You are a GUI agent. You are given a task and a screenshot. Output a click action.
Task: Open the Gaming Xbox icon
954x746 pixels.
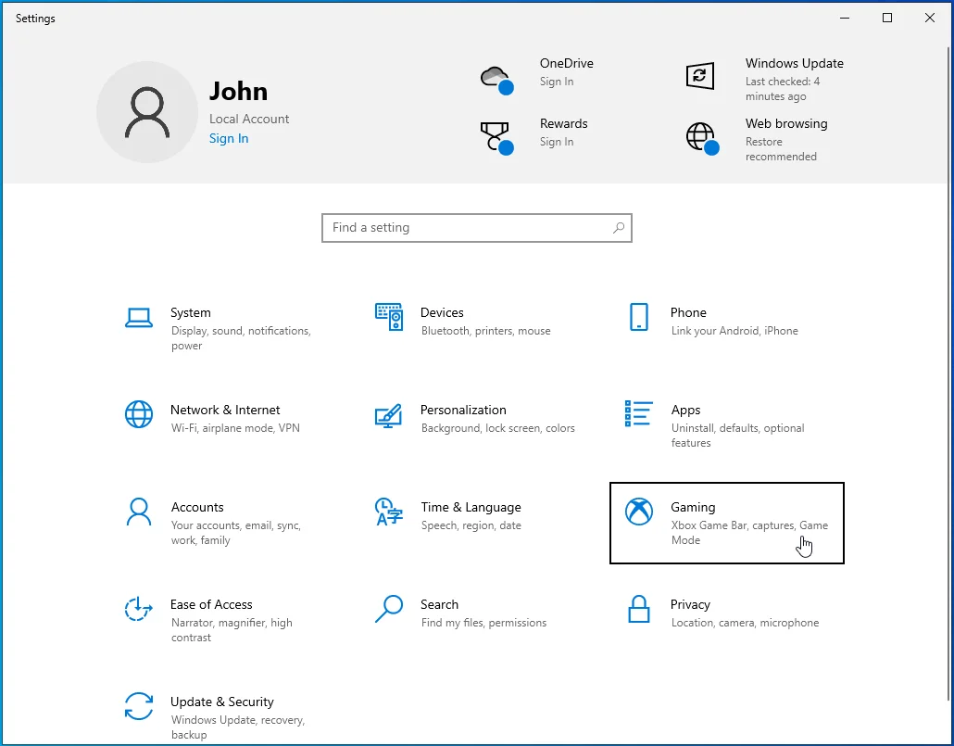639,512
